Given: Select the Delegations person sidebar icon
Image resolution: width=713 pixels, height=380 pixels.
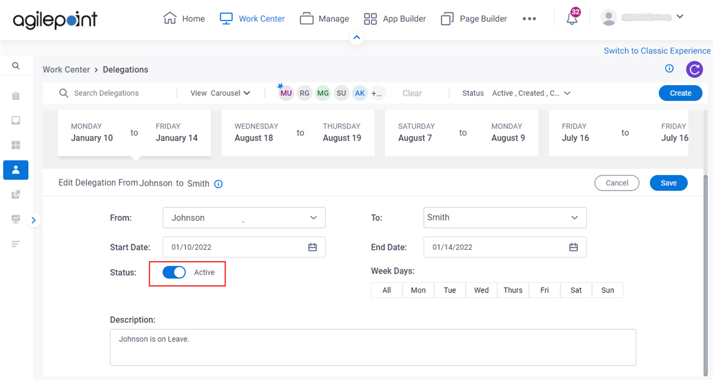Looking at the screenshot, I should click(x=16, y=170).
